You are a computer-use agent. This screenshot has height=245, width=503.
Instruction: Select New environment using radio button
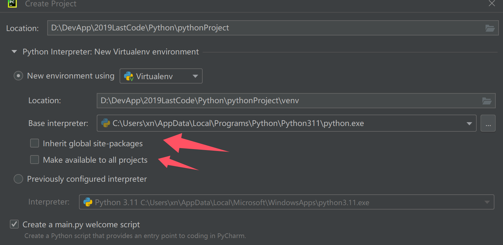point(18,76)
